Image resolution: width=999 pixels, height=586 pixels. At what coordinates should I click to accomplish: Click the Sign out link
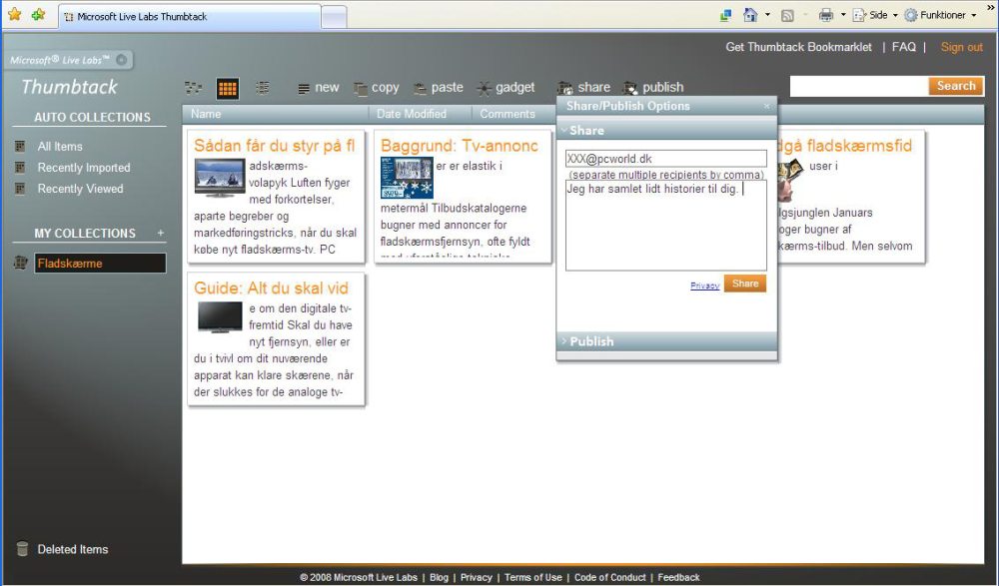tap(961, 47)
